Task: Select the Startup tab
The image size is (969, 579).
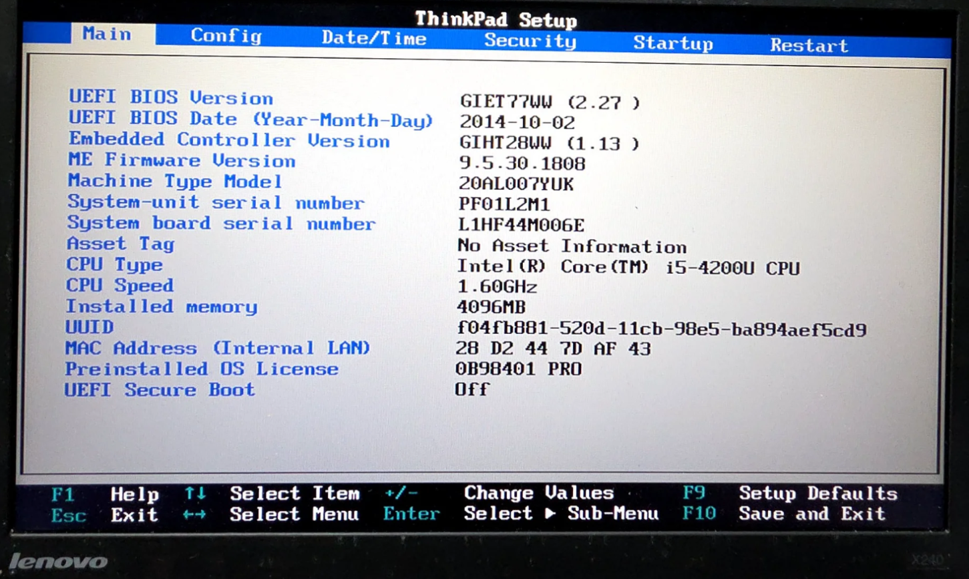Action: 673,43
